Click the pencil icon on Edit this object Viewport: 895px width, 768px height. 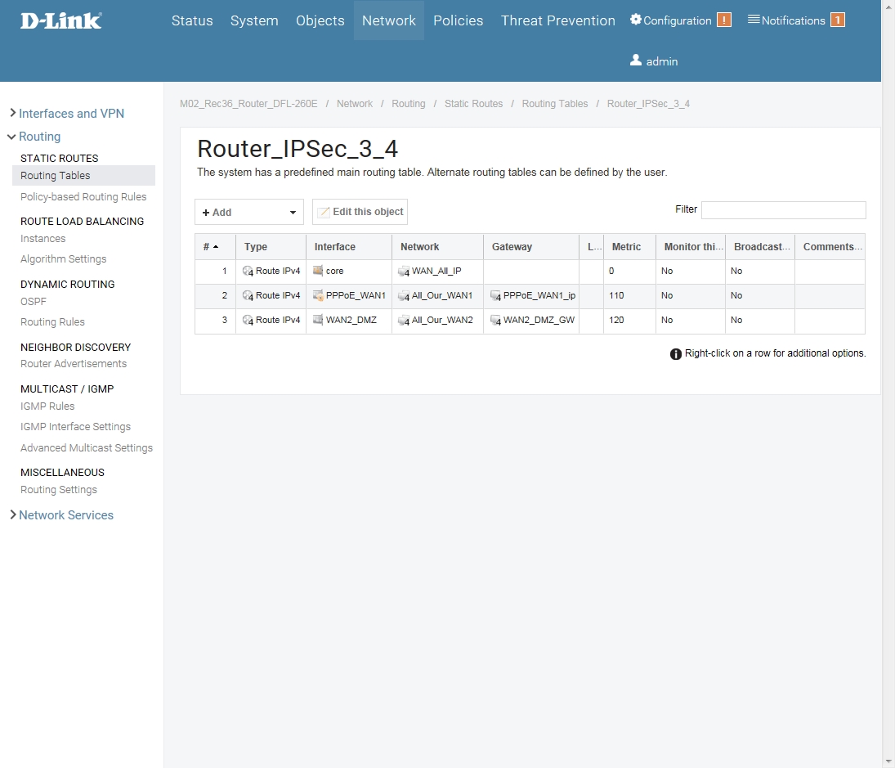(324, 213)
